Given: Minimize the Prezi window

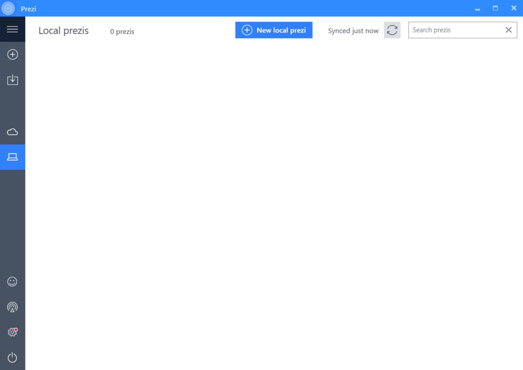Looking at the screenshot, I should pyautogui.click(x=477, y=8).
